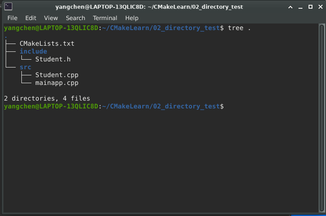Viewport: 326px width, 216px height.
Task: Open the Edit menu
Action: (x=31, y=18)
